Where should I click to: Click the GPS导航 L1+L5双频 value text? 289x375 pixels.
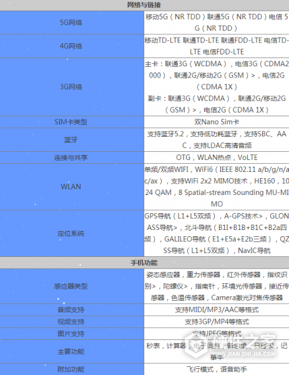point(217,233)
